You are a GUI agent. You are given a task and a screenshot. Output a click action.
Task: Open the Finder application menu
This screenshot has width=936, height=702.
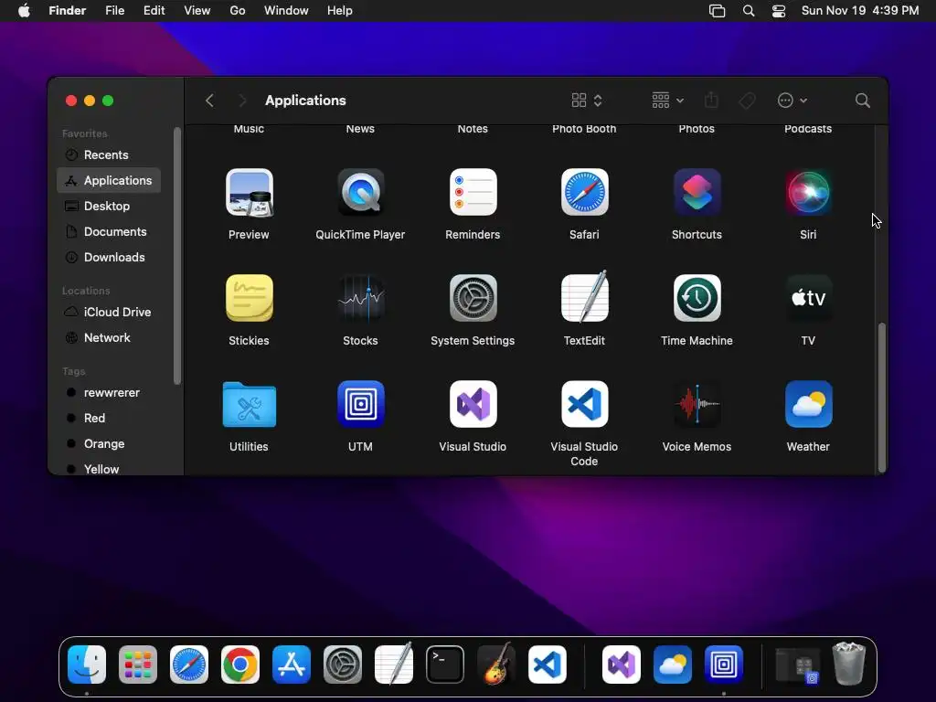tap(68, 11)
